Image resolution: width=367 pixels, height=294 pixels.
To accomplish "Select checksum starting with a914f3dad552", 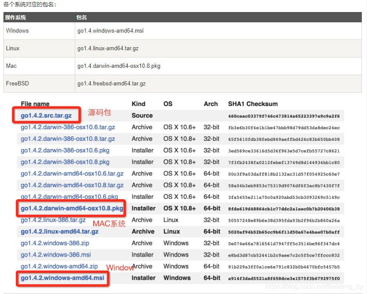I will pos(284,279).
